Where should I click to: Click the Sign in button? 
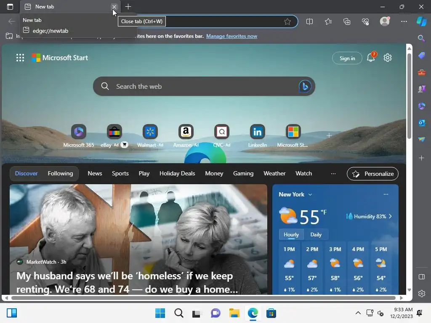[x=347, y=58]
